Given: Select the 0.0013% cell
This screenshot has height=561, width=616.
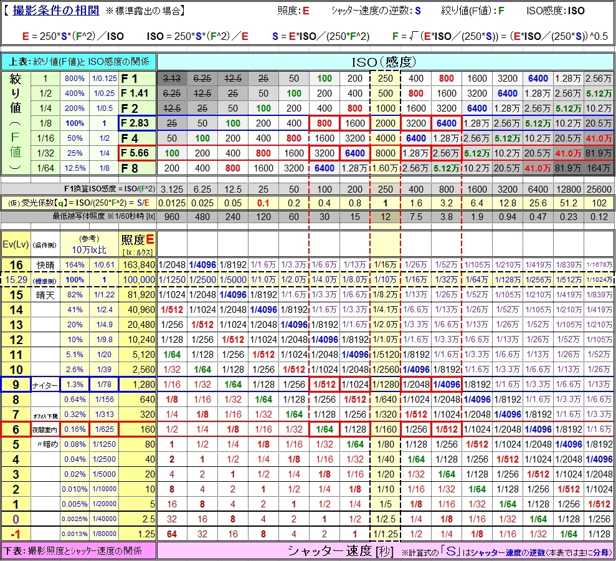Looking at the screenshot, I should [75, 534].
